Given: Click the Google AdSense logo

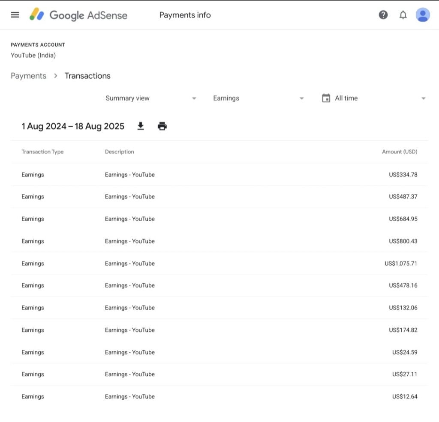Looking at the screenshot, I should coord(79,15).
